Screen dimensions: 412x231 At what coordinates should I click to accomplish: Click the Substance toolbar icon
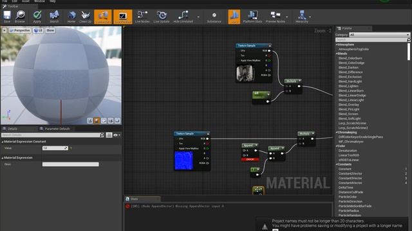click(x=214, y=17)
